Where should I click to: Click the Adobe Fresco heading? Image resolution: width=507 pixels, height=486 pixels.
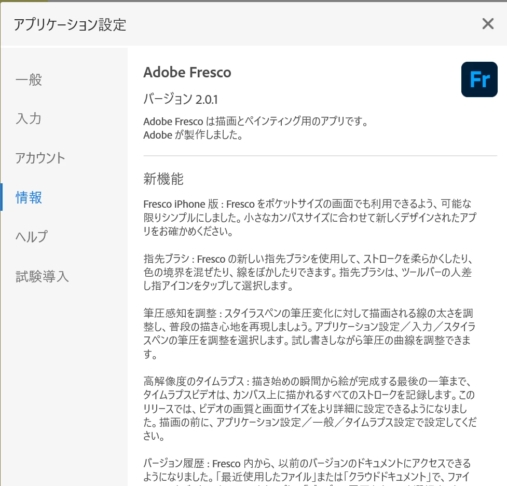click(187, 72)
